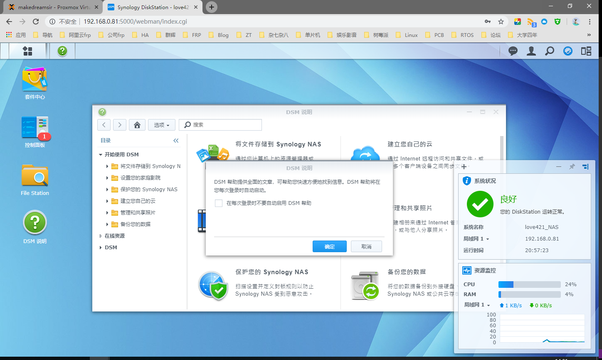Go back in DSM Help window
The width and height of the screenshot is (602, 360).
click(104, 125)
